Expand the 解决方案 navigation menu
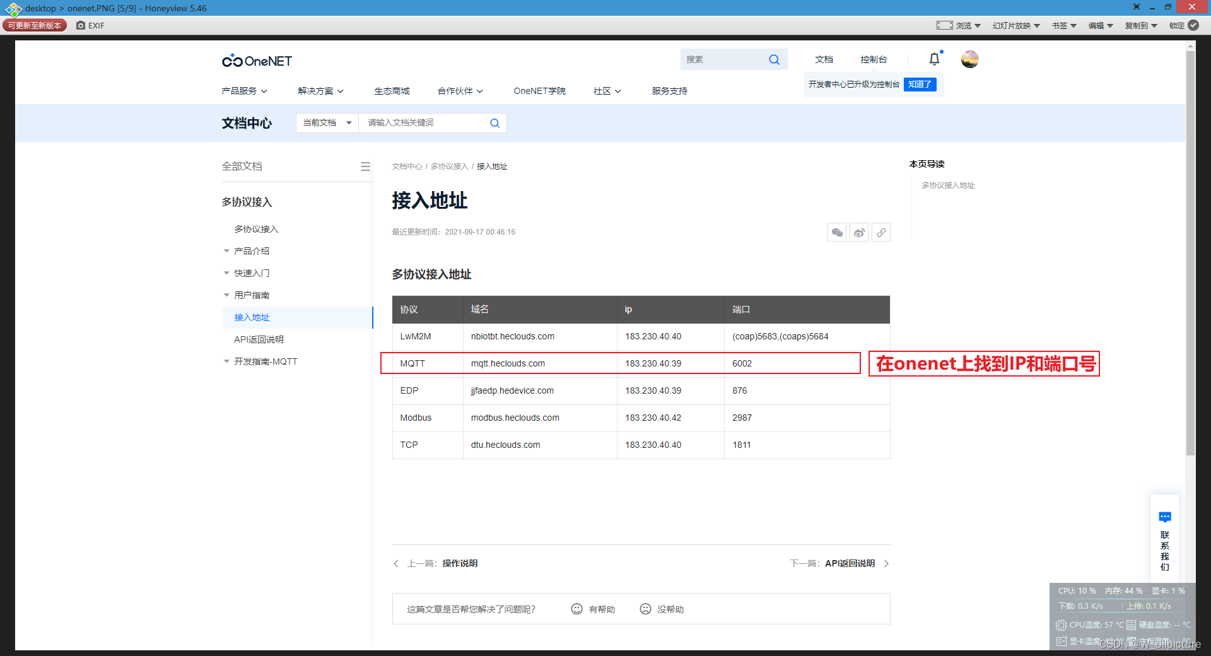The width and height of the screenshot is (1211, 656). 320,91
